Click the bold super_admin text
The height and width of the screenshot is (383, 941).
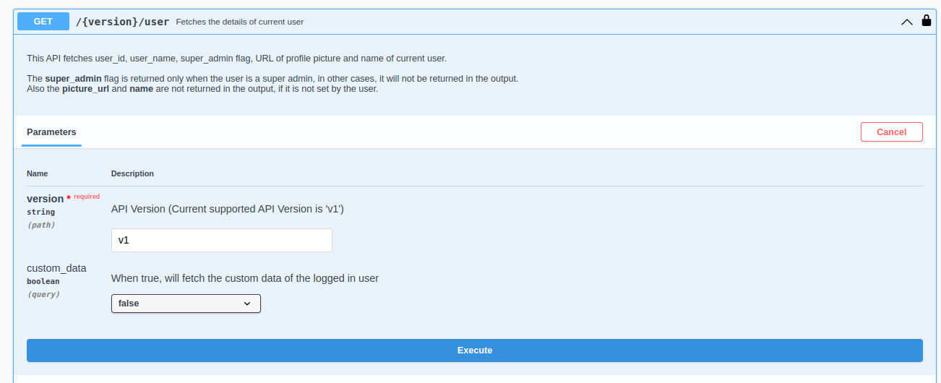coord(73,78)
